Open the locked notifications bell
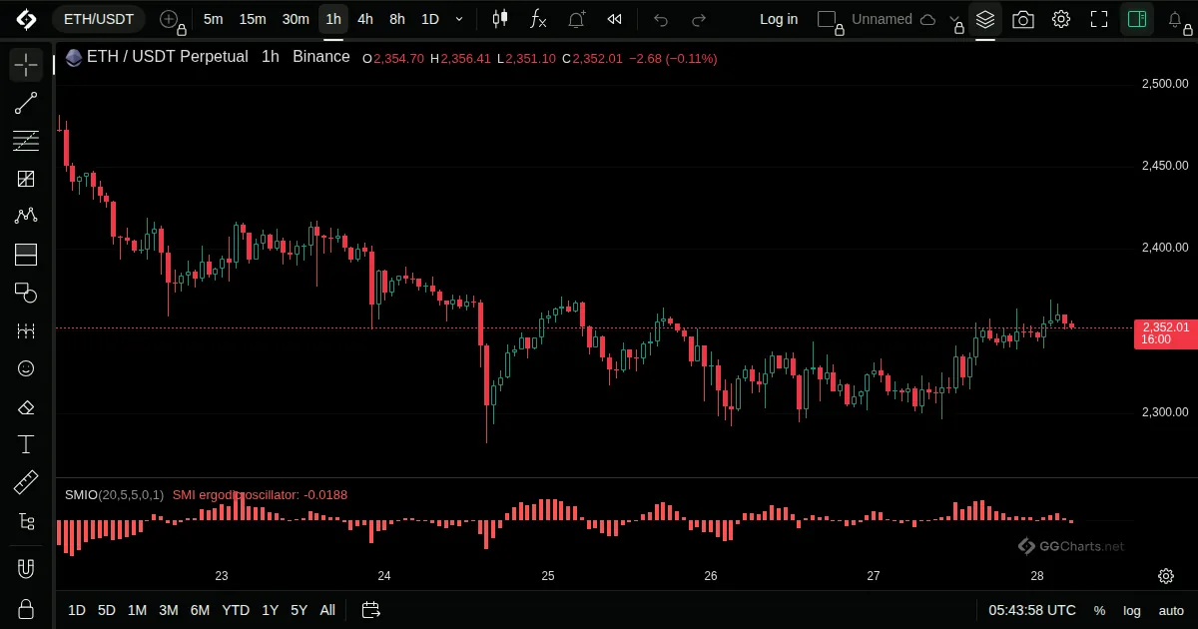 (1177, 19)
